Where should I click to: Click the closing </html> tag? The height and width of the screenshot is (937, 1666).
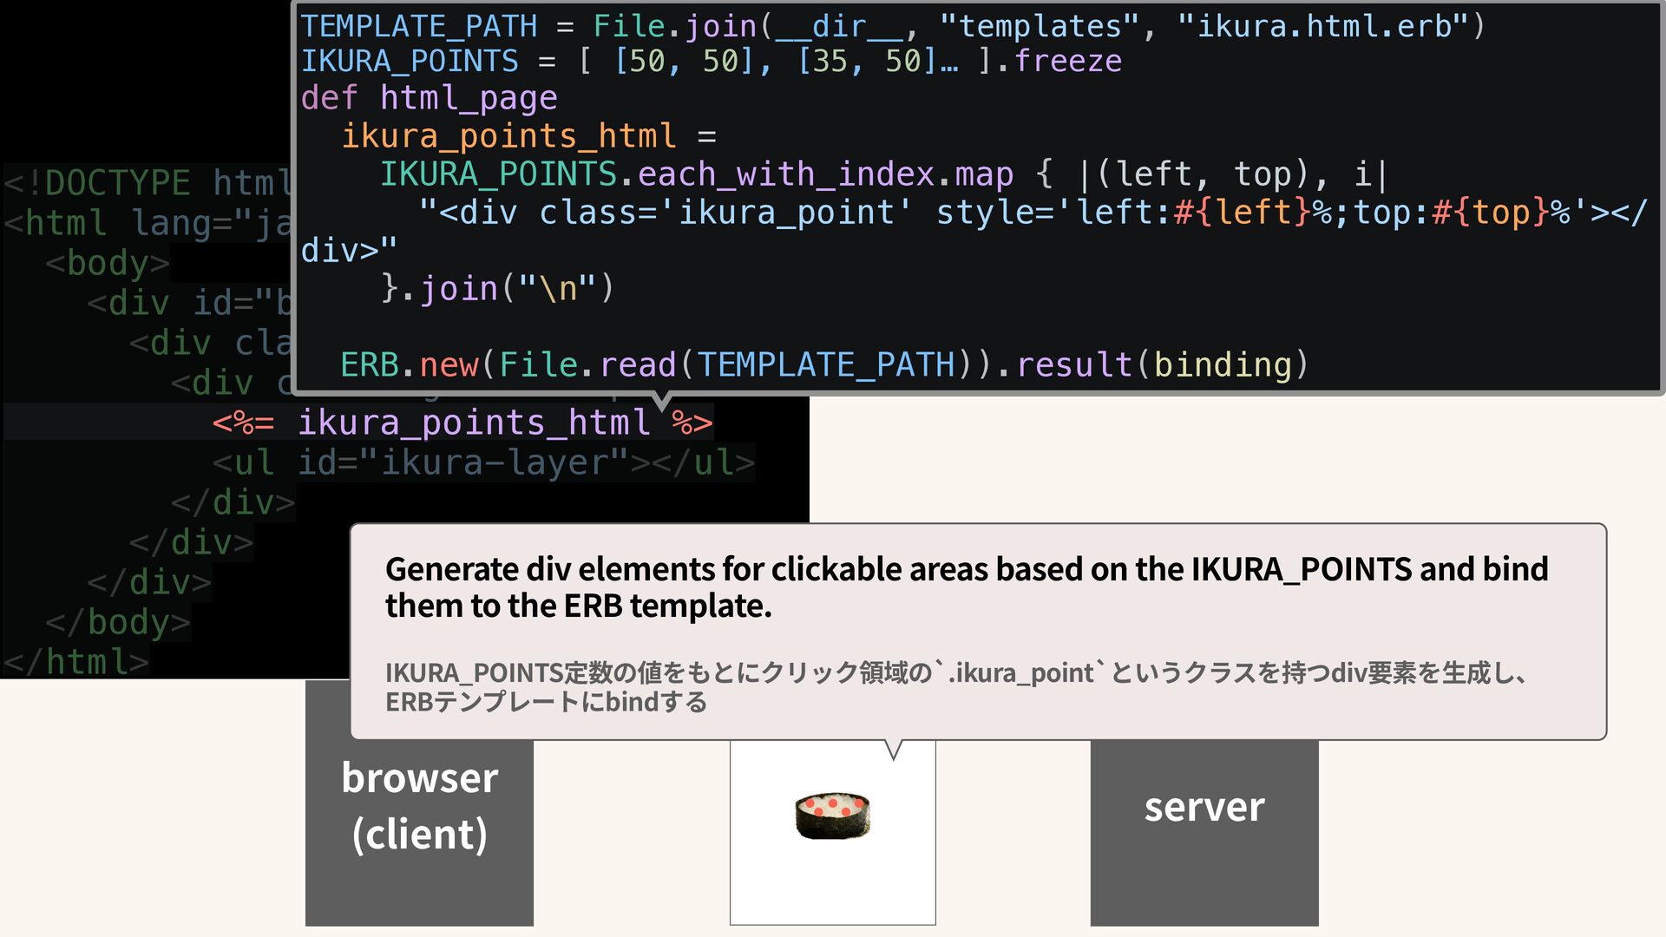(x=76, y=662)
